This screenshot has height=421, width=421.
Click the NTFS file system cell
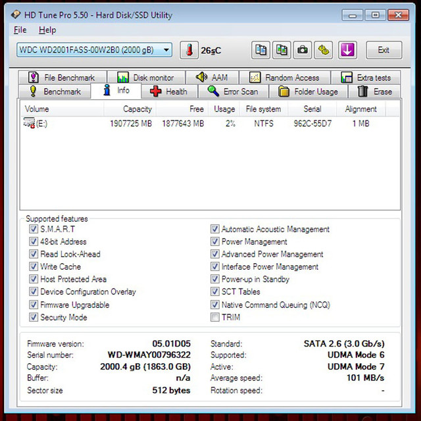point(264,124)
